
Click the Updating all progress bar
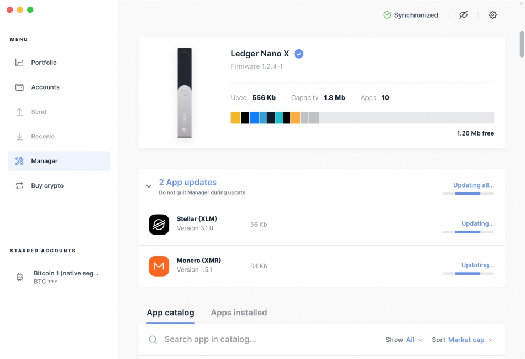click(469, 194)
